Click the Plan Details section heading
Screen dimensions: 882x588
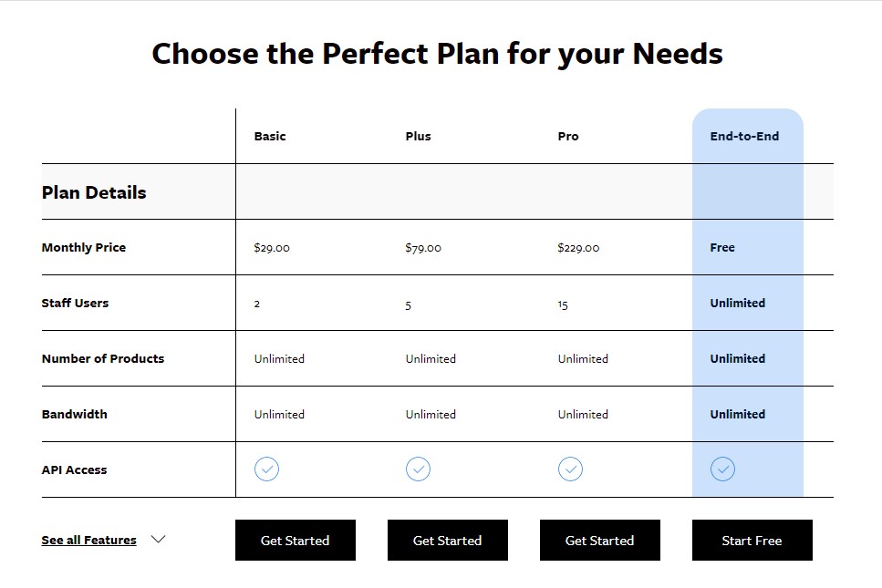(94, 193)
